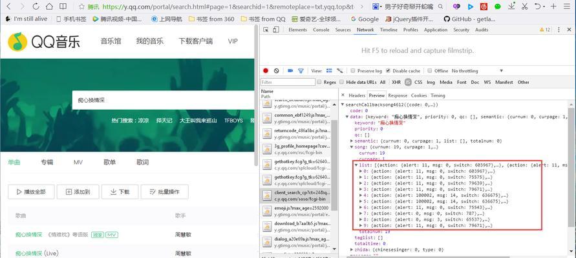Expand list item 0 with switch 603967
The width and height of the screenshot is (576, 258).
tap(361, 171)
